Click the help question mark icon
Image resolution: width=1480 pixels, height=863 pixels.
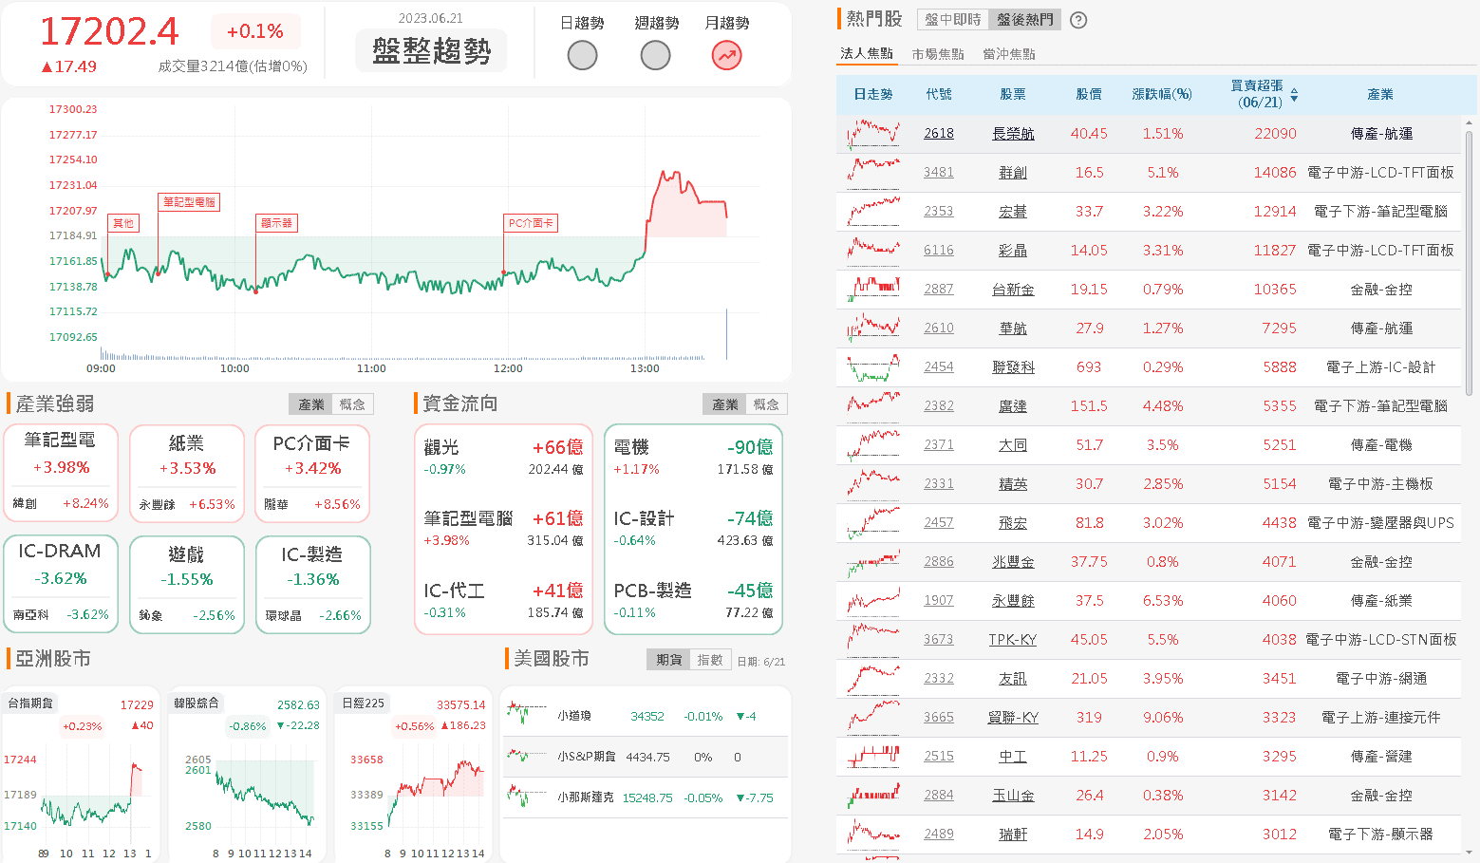pyautogui.click(x=1078, y=20)
